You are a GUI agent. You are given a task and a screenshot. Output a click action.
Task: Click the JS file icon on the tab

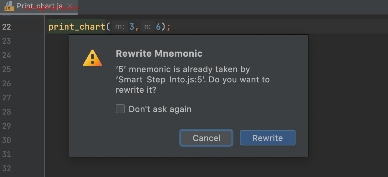(9, 6)
